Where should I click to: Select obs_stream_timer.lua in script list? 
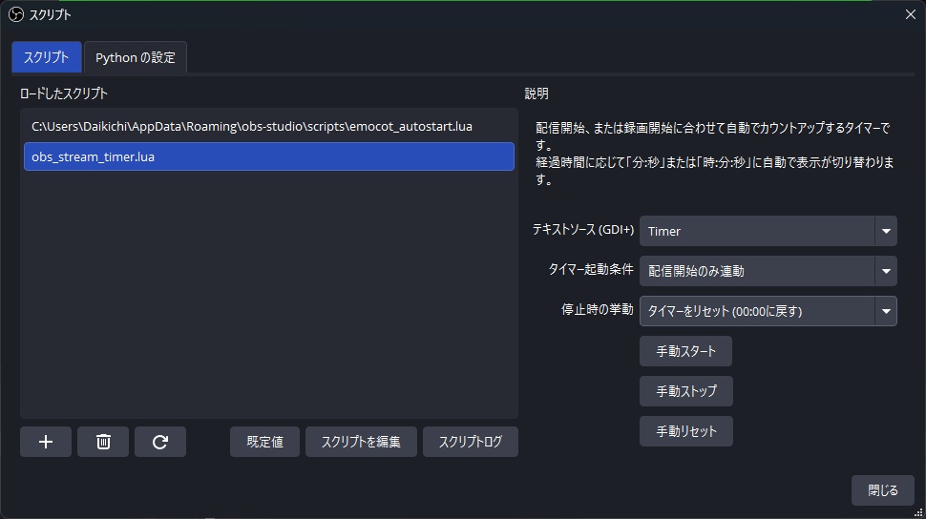pyautogui.click(x=268, y=156)
